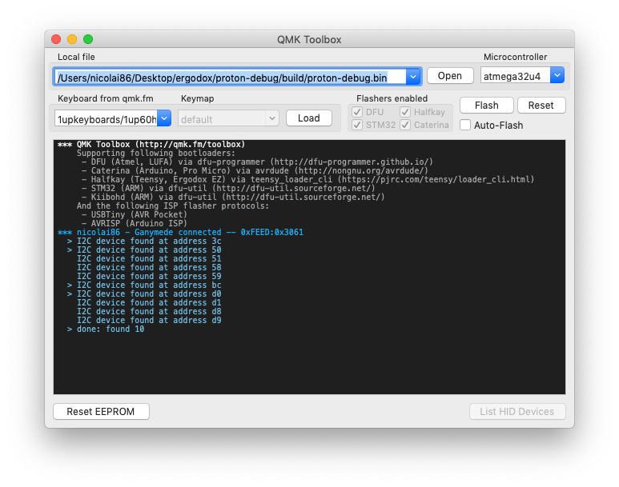Screen dimensions: 619x487
Task: Open the Microcontroller atmega32u4 dropdown
Action: coord(557,75)
